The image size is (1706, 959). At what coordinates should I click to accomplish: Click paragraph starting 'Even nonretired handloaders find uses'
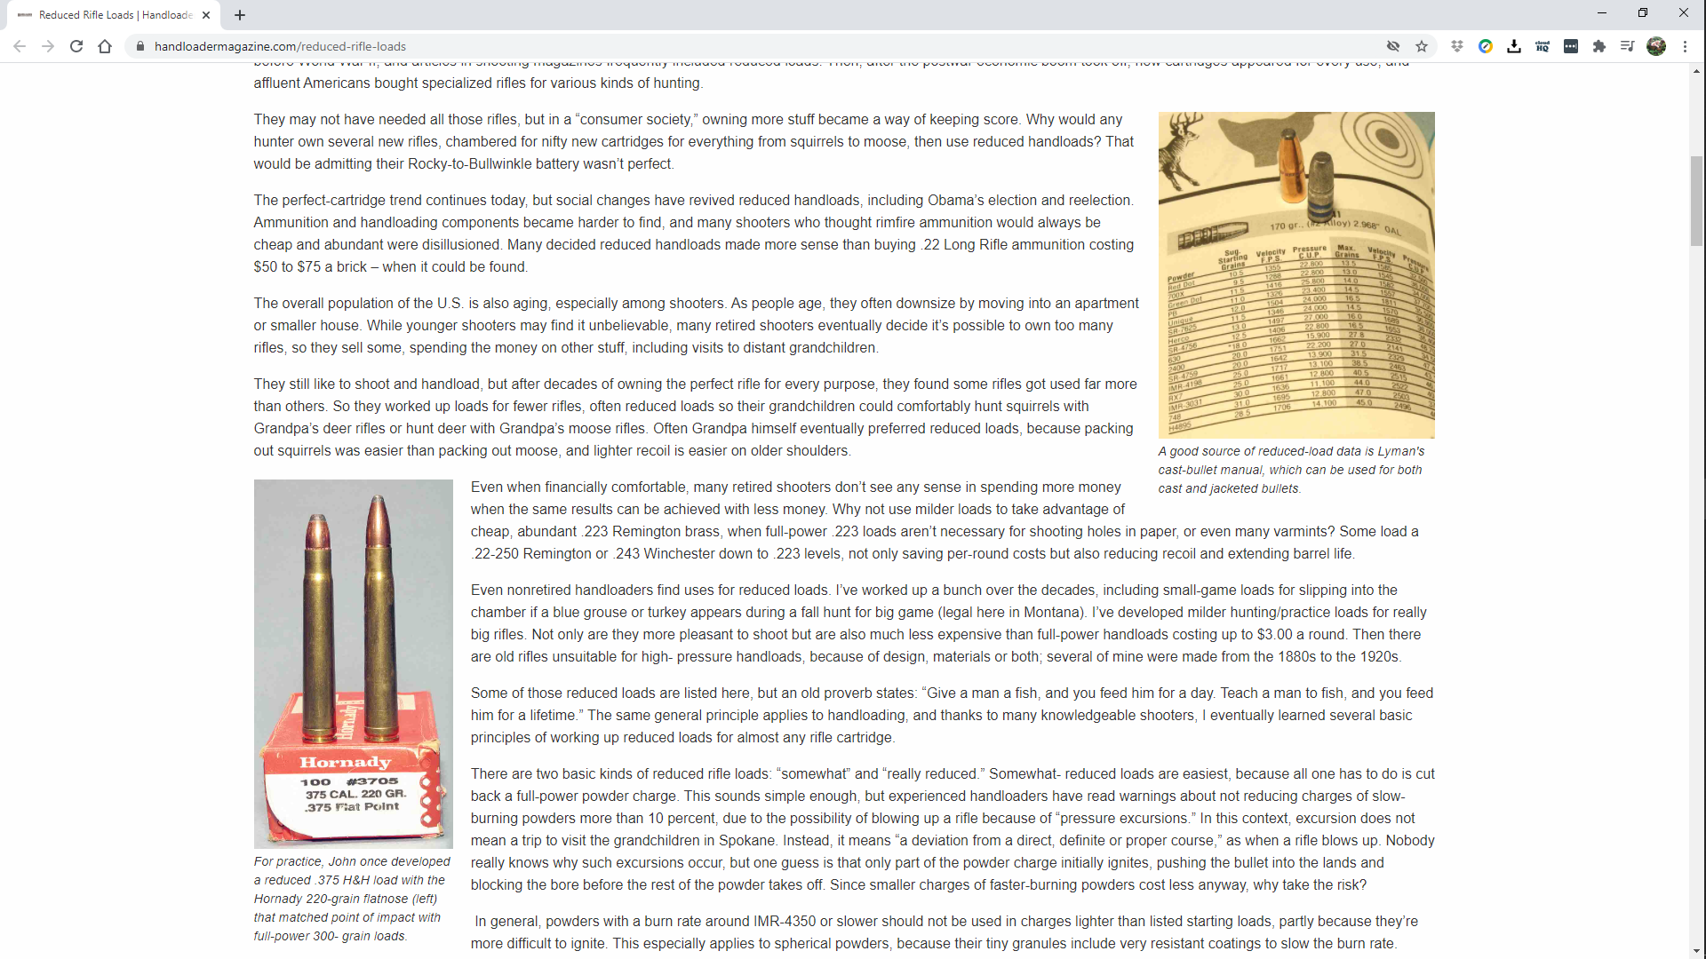point(949,623)
